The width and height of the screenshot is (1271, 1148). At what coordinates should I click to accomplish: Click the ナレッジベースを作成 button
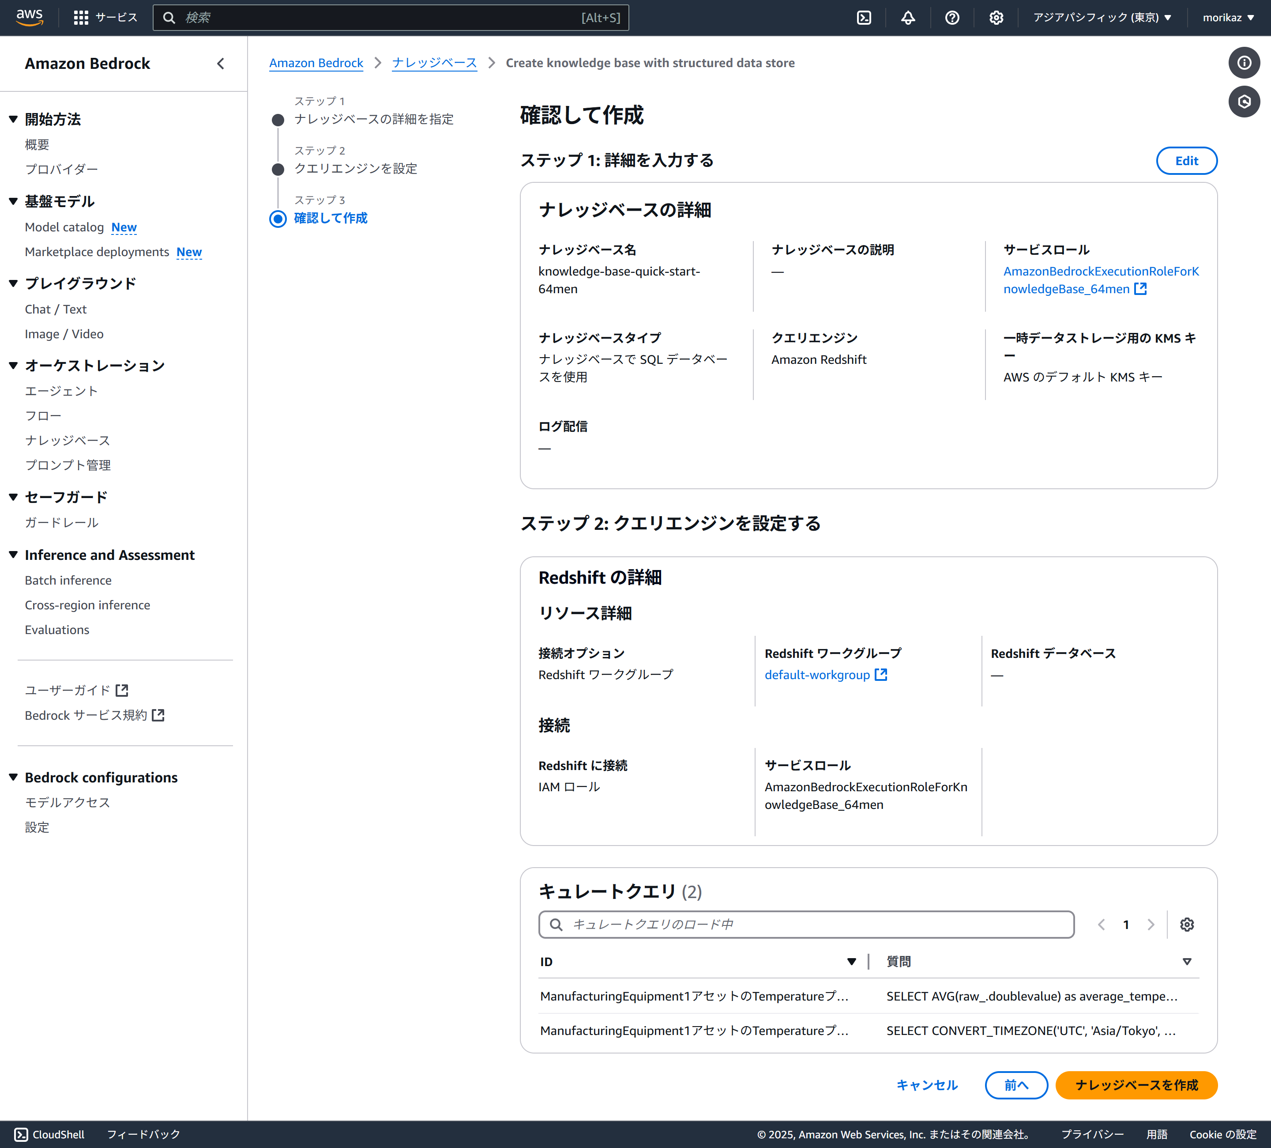tap(1136, 1085)
